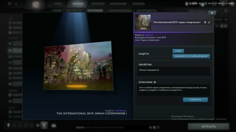Click the ИЗМЕНИТЬ button

[195, 100]
